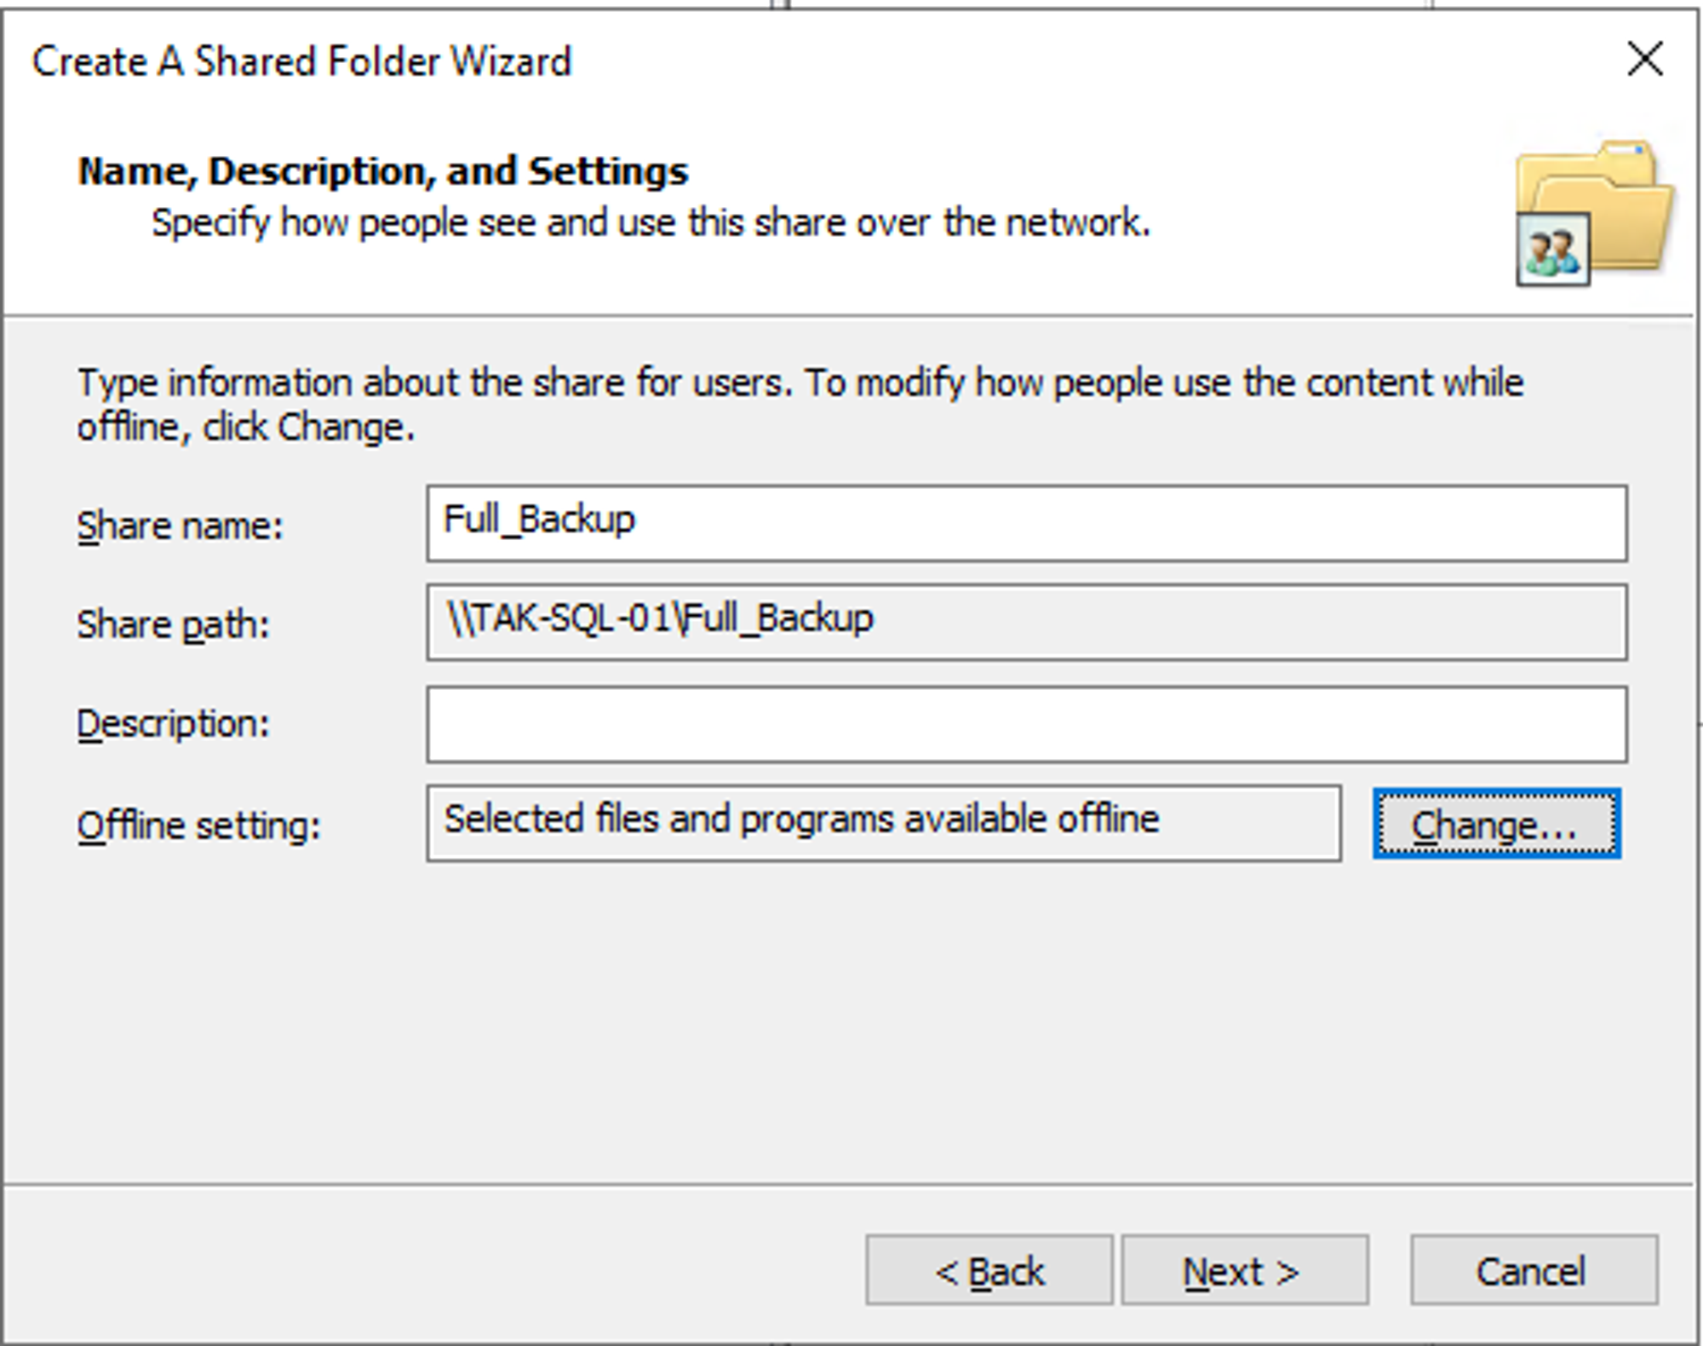Screen dimensions: 1703x1346
Task: Proceed by pressing Next
Action: pos(1244,1269)
